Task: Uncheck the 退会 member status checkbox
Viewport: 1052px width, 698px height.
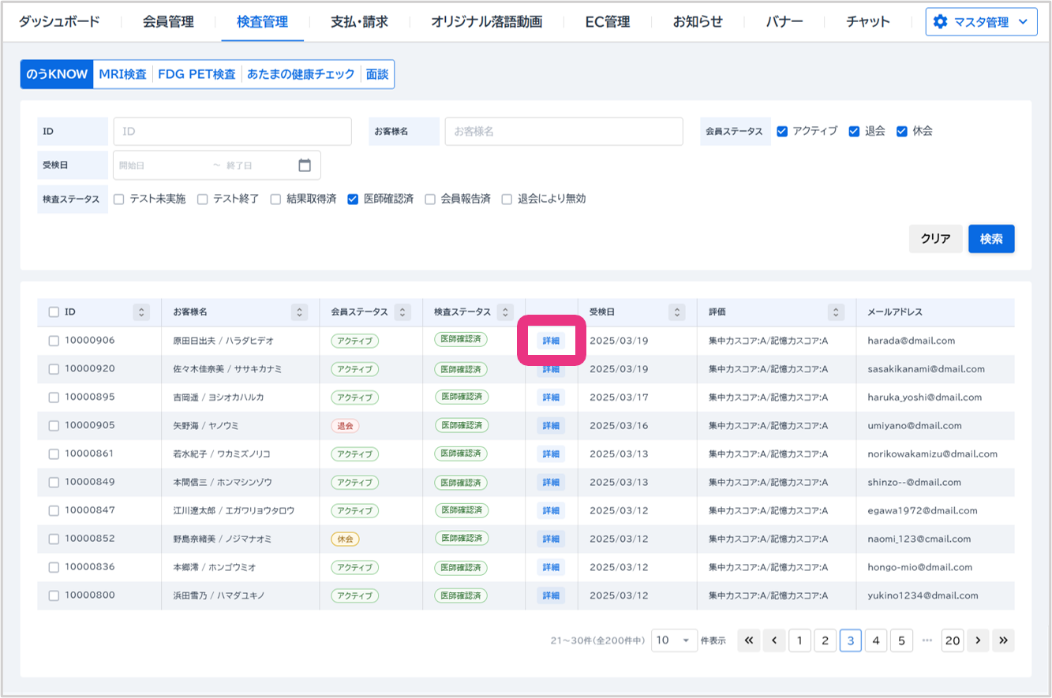Action: 854,132
